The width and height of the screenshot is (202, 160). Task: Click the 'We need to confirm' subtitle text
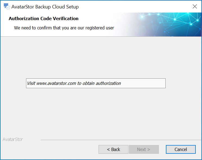(x=64, y=28)
